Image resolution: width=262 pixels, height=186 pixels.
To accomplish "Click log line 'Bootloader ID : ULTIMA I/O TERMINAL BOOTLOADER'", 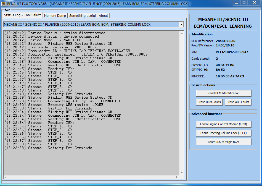I will point(67,51).
